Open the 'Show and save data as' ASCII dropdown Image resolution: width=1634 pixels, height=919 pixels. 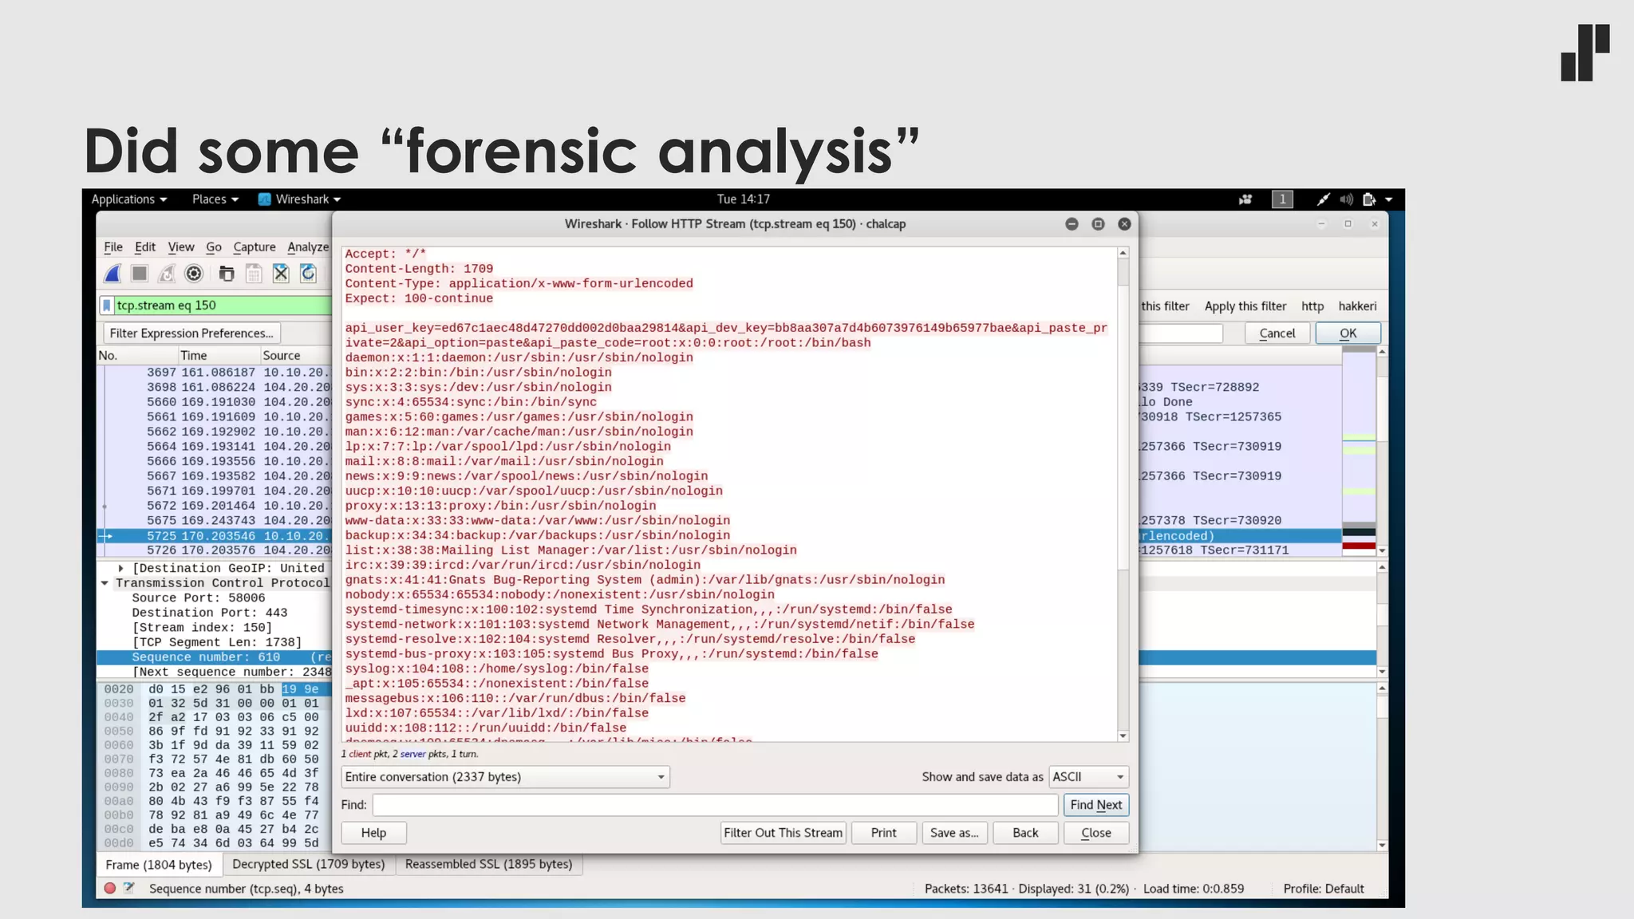click(x=1088, y=777)
